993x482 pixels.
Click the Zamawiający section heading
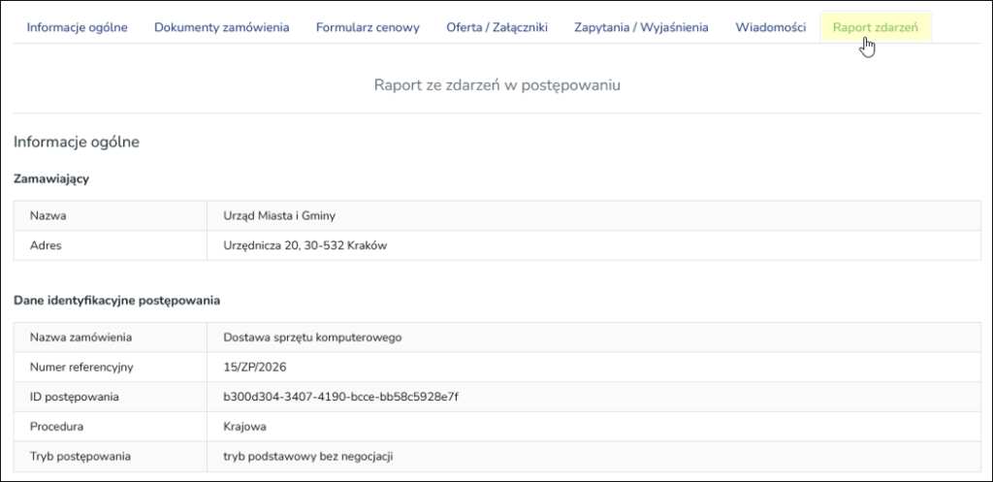pos(51,179)
